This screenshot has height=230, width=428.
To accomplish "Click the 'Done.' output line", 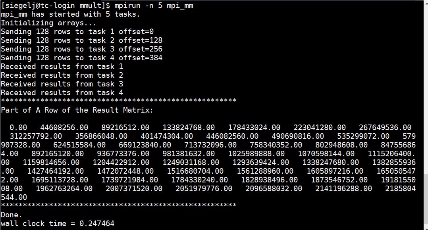I will click(x=12, y=215).
